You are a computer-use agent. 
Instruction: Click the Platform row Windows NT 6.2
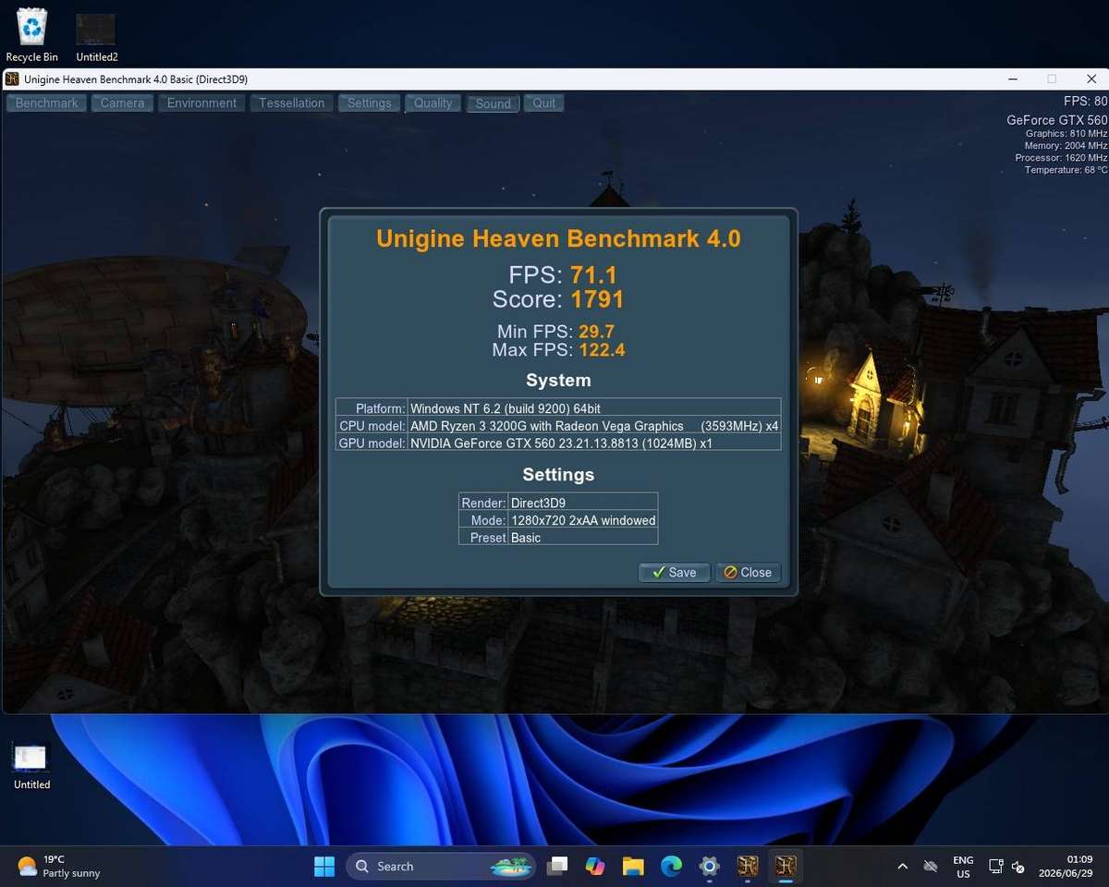558,408
